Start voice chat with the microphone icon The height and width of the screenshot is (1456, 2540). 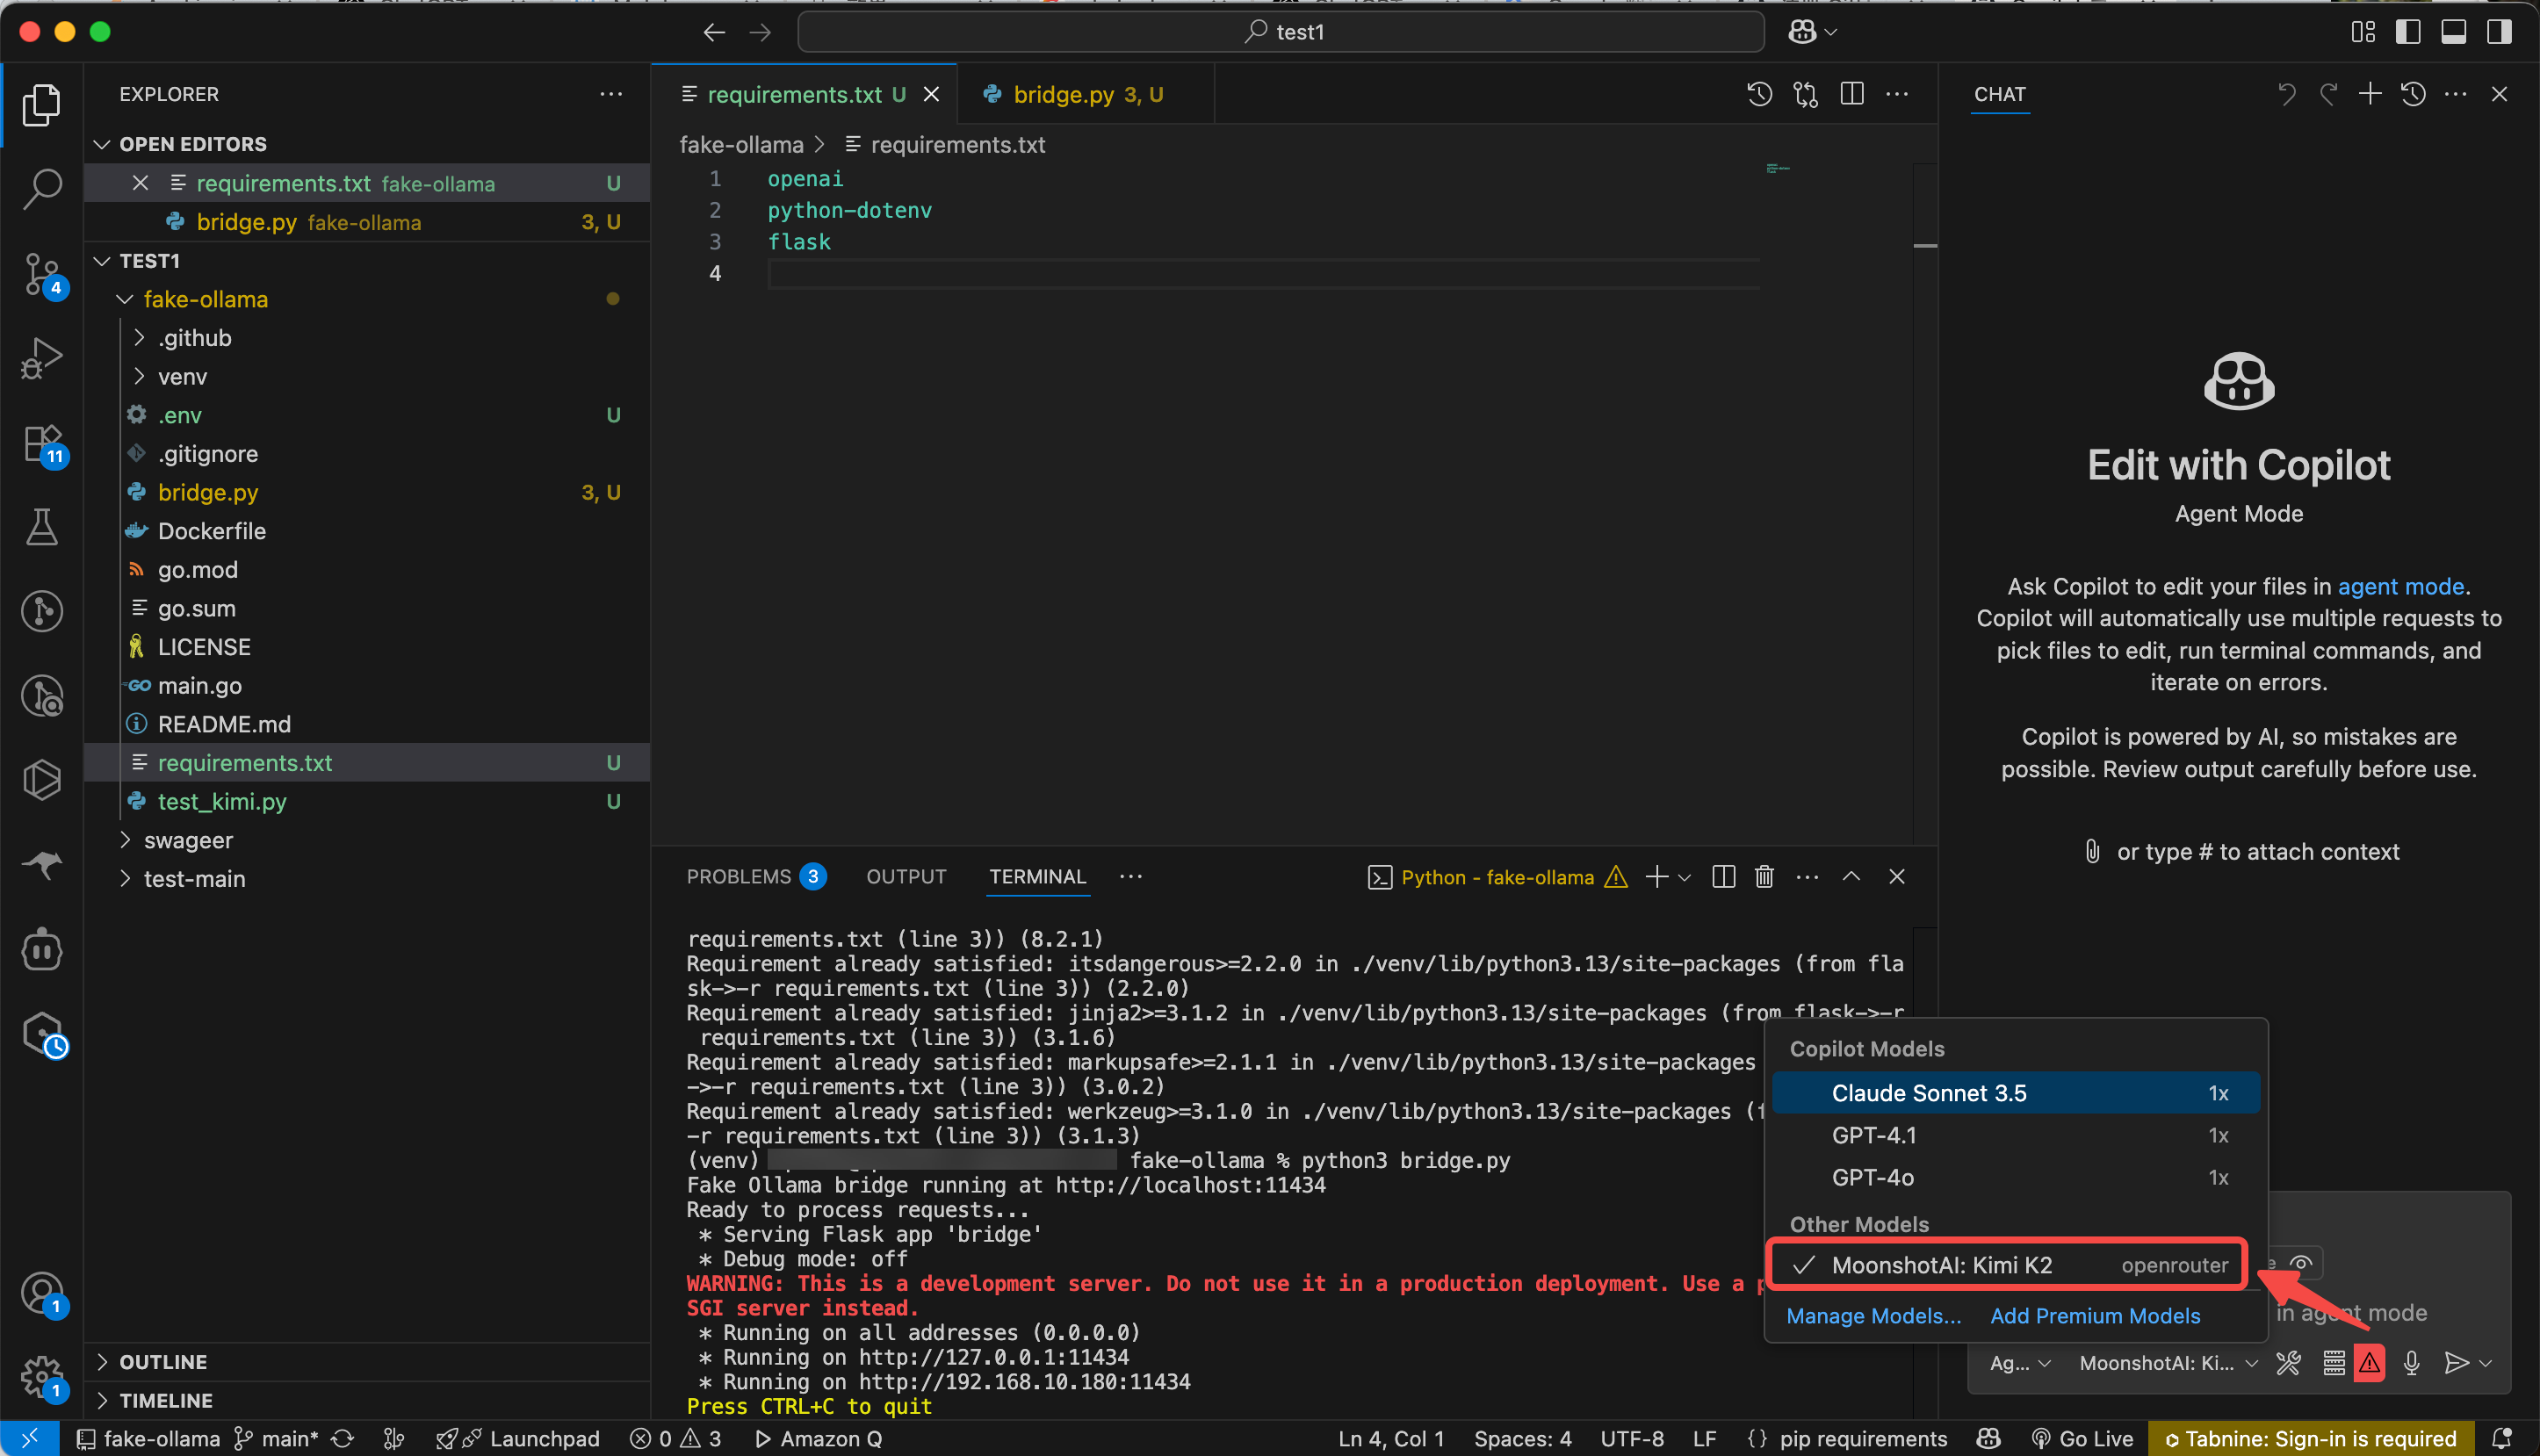(x=2411, y=1363)
